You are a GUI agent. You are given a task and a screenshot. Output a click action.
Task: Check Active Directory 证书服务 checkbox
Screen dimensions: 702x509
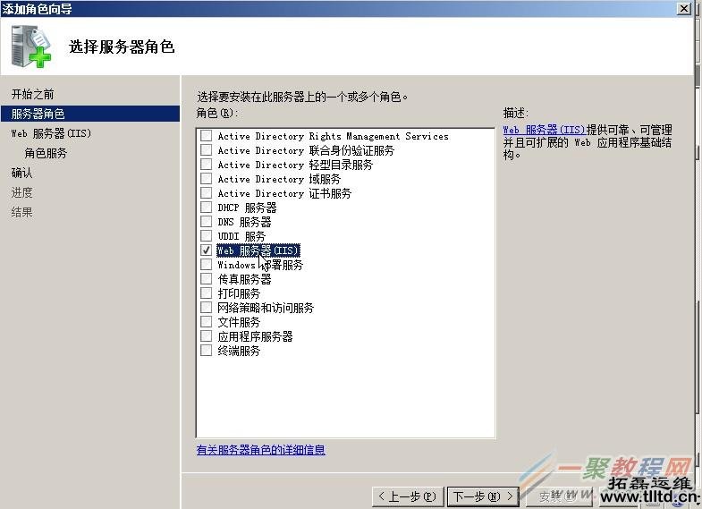(x=206, y=193)
